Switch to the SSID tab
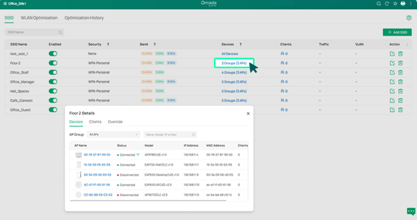 click(9, 18)
